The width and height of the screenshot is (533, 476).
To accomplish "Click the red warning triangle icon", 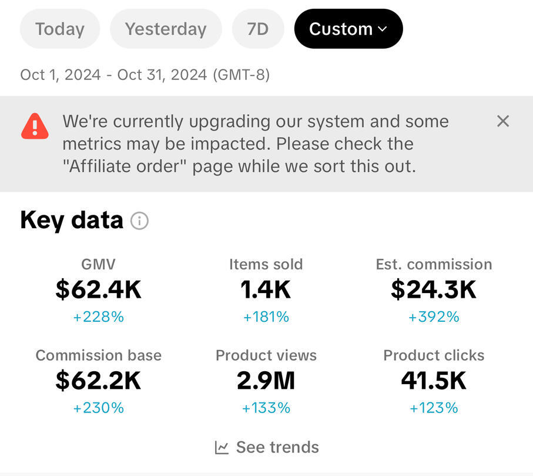I will (x=35, y=127).
